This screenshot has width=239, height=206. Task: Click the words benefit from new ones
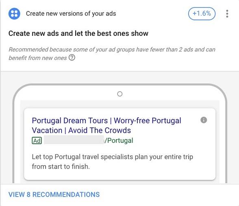click(38, 58)
